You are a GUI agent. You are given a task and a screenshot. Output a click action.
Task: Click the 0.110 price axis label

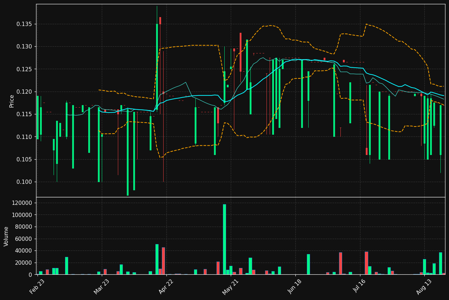click(x=25, y=137)
